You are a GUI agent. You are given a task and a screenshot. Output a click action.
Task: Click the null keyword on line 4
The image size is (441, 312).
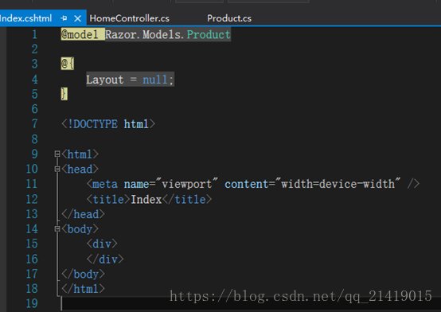[155, 80]
